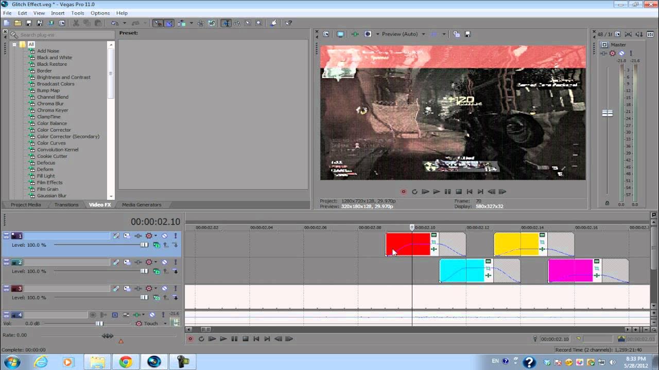Open the Options menu
The image size is (659, 370).
pyautogui.click(x=100, y=13)
